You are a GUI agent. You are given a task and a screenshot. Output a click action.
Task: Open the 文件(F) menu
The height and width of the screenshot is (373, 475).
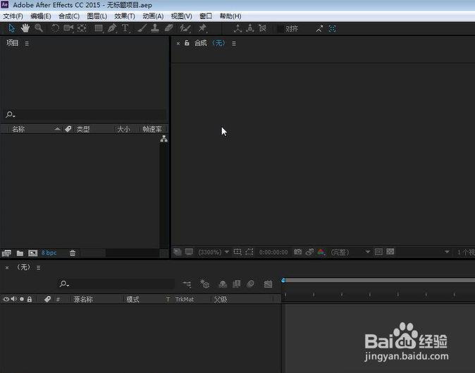click(x=13, y=16)
